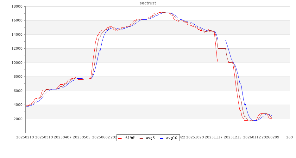This screenshot has height=158, width=296.
Task: Select the '6196' legend label
Action: click(130, 138)
